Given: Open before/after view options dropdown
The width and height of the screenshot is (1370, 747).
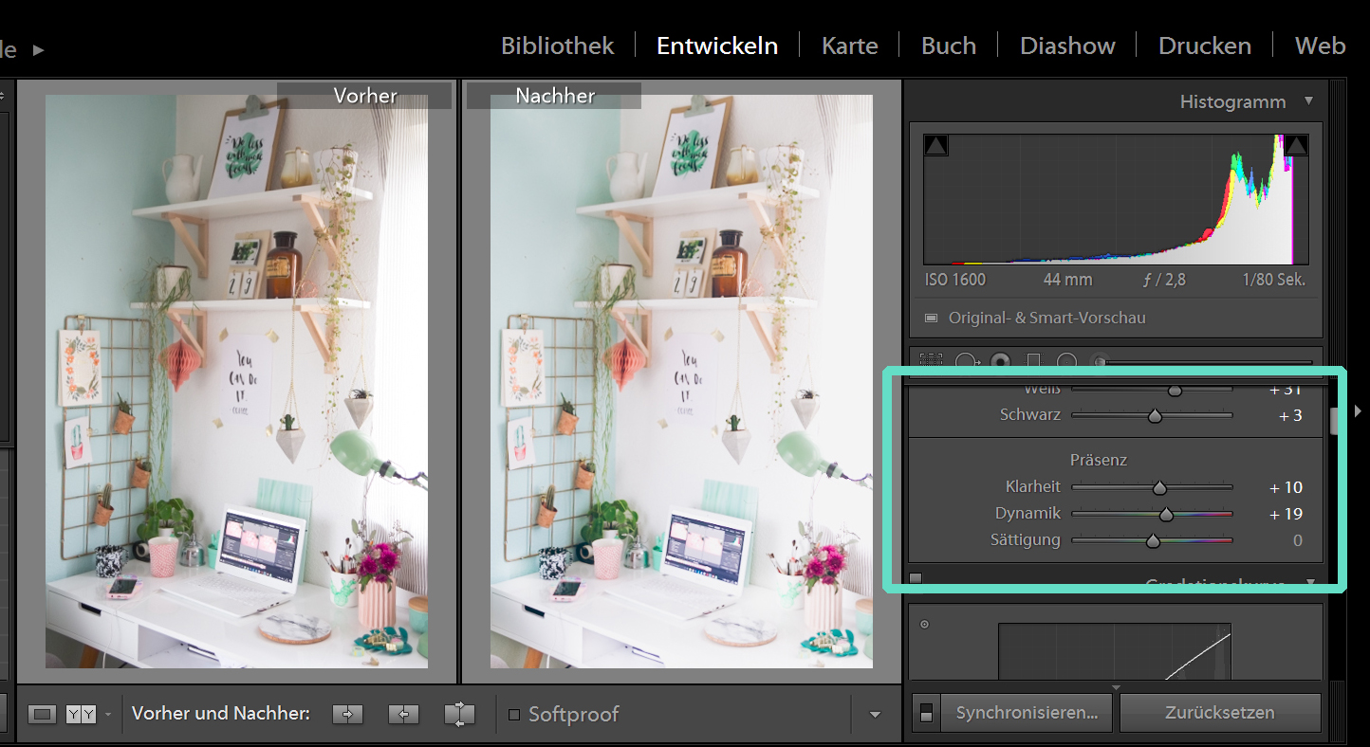Looking at the screenshot, I should point(108,715).
